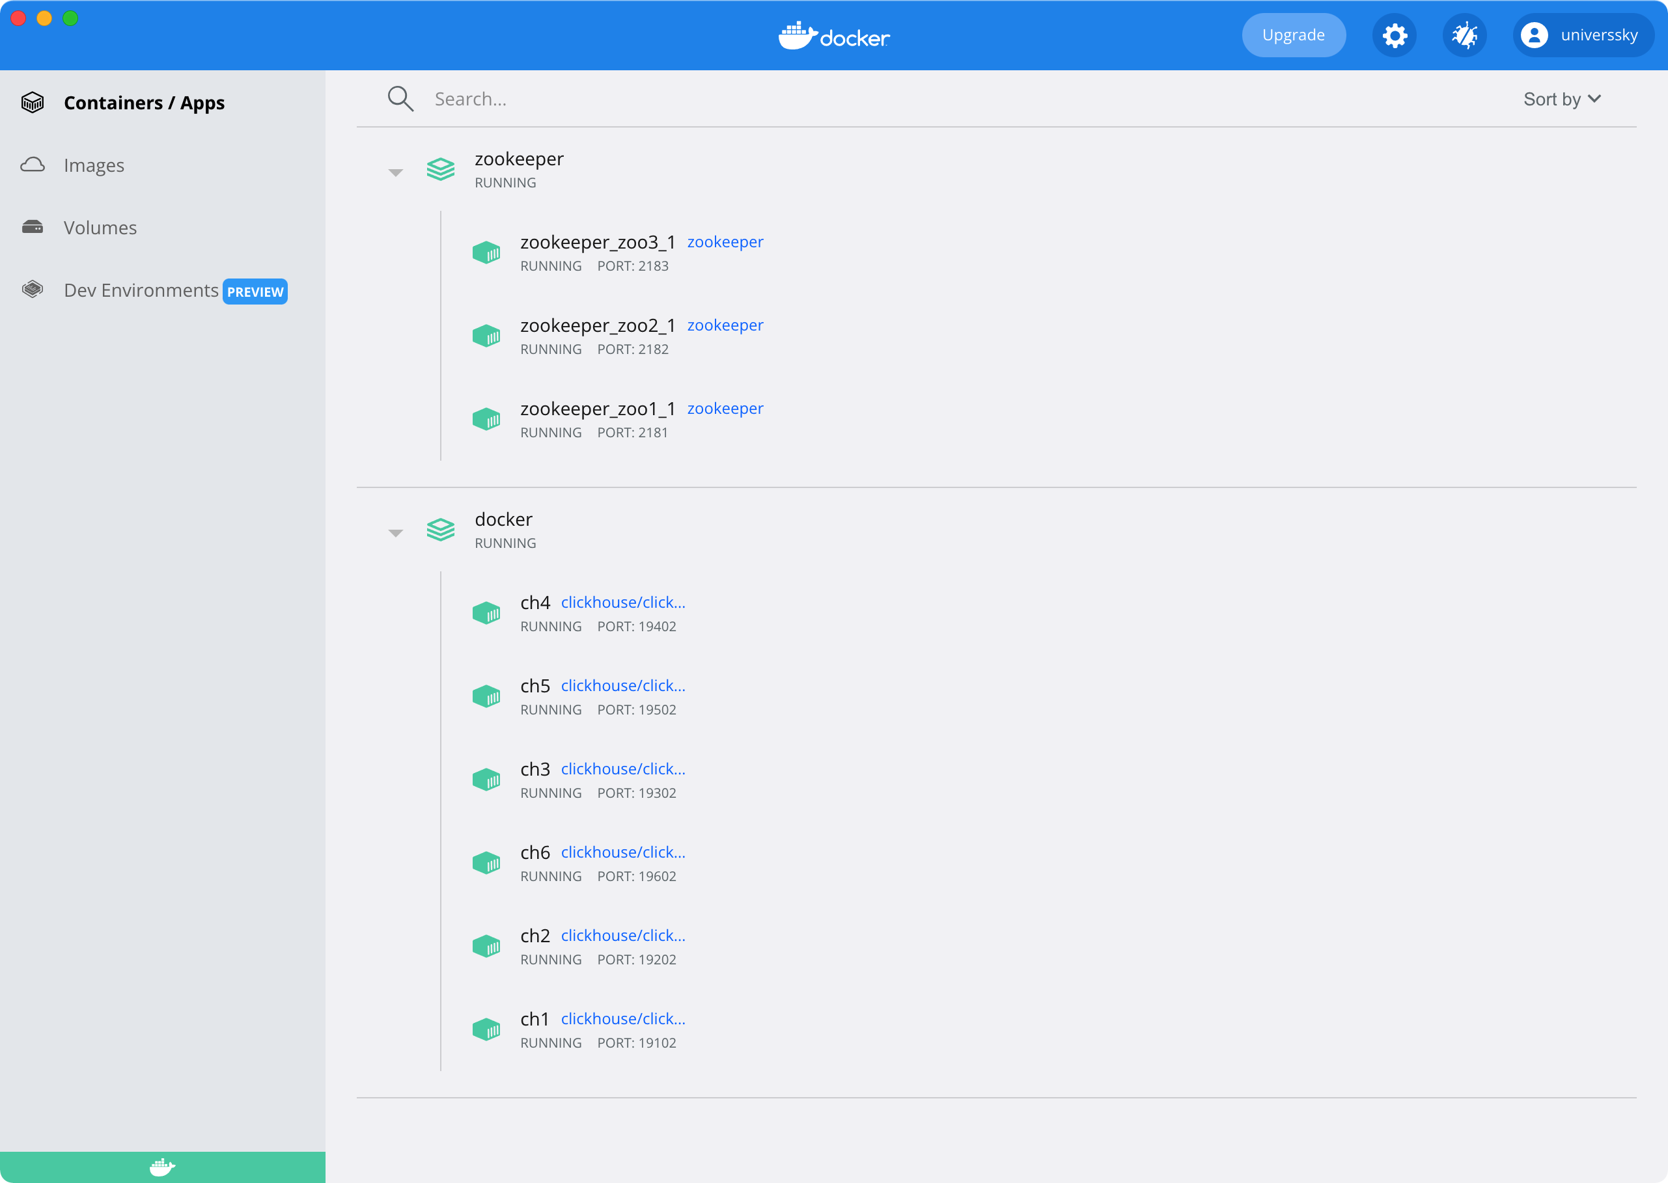Switch to the Containers / Apps tab label

(x=143, y=102)
